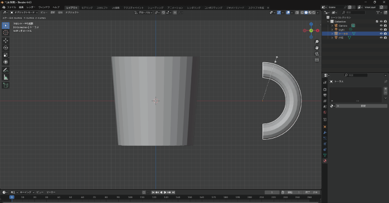Toggle X-ray display in viewport header
The height and width of the screenshot is (203, 389).
coord(297,12)
